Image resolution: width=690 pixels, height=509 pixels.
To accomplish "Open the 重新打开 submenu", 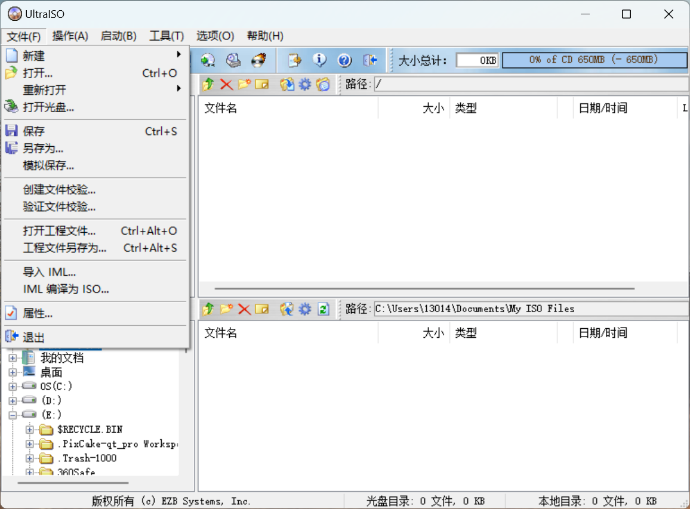I will tap(95, 90).
